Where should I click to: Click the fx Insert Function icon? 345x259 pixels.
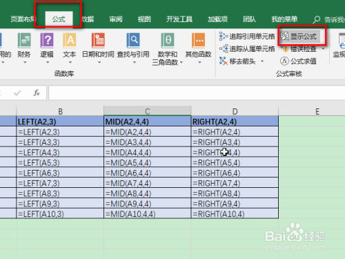click(37, 93)
